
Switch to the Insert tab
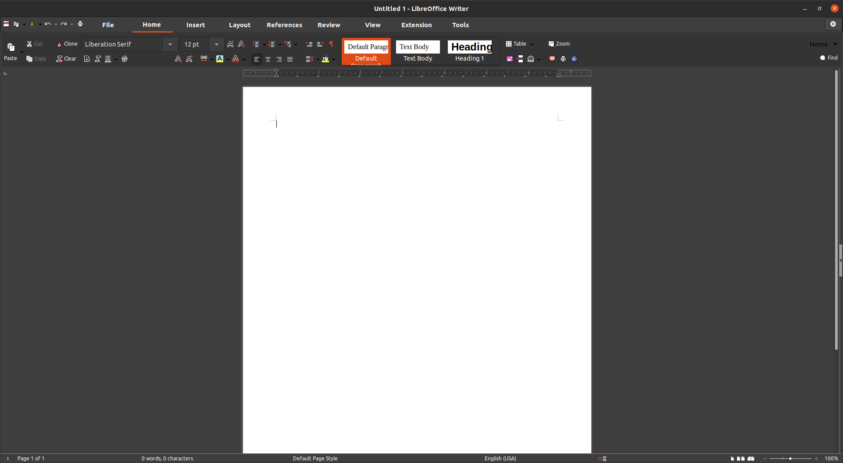click(x=195, y=25)
